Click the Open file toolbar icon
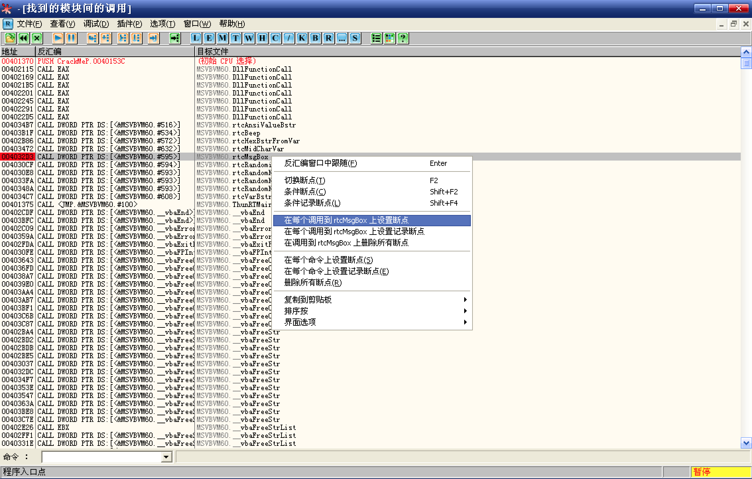Screen dimensions: 752x479 tap(10, 38)
